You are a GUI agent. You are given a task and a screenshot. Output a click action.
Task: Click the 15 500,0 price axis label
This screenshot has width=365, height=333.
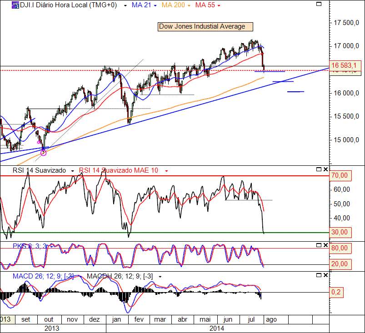click(346, 116)
